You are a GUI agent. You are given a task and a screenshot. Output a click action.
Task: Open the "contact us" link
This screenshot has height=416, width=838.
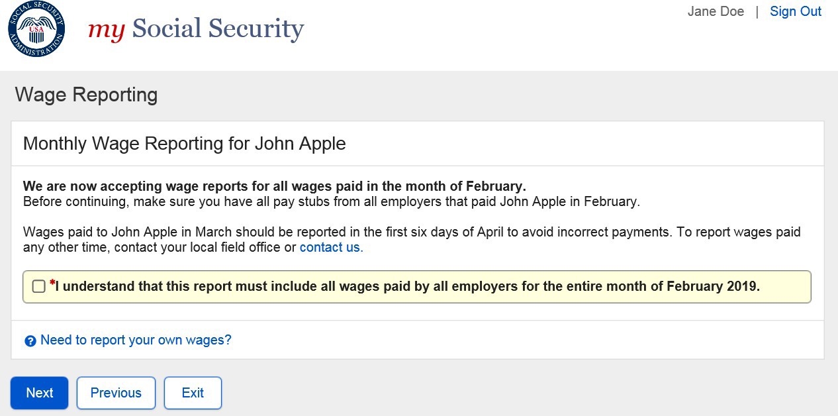pyautogui.click(x=331, y=248)
